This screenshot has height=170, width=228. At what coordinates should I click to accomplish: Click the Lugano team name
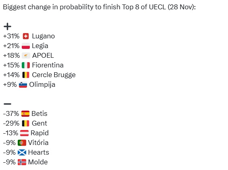click(44, 36)
